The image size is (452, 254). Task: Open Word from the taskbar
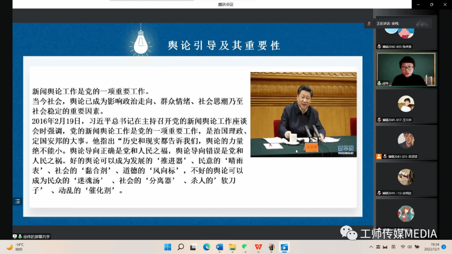click(x=219, y=247)
